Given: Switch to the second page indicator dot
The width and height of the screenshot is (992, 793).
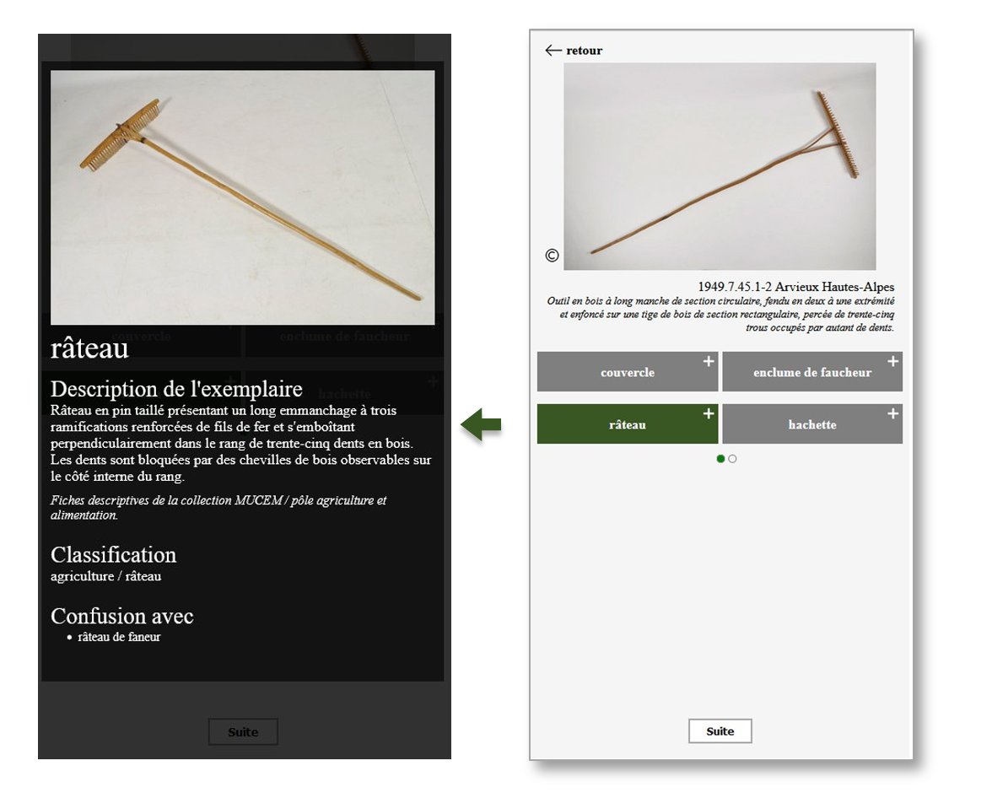Looking at the screenshot, I should point(732,459).
